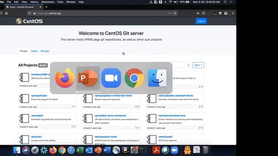Toggle Firefox sidebar view icon
This screenshot has width=278, height=156.
pos(204,13)
